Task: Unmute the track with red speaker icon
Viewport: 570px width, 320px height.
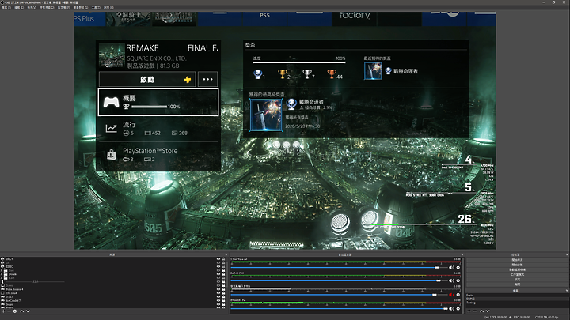Action: coord(451,295)
